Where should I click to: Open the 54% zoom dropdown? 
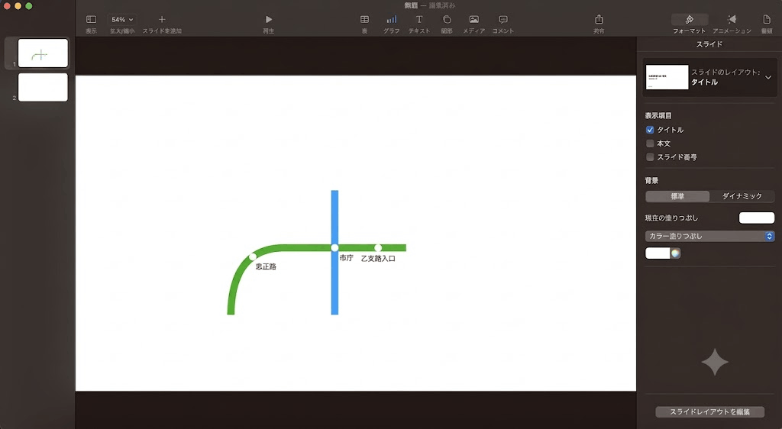click(122, 19)
